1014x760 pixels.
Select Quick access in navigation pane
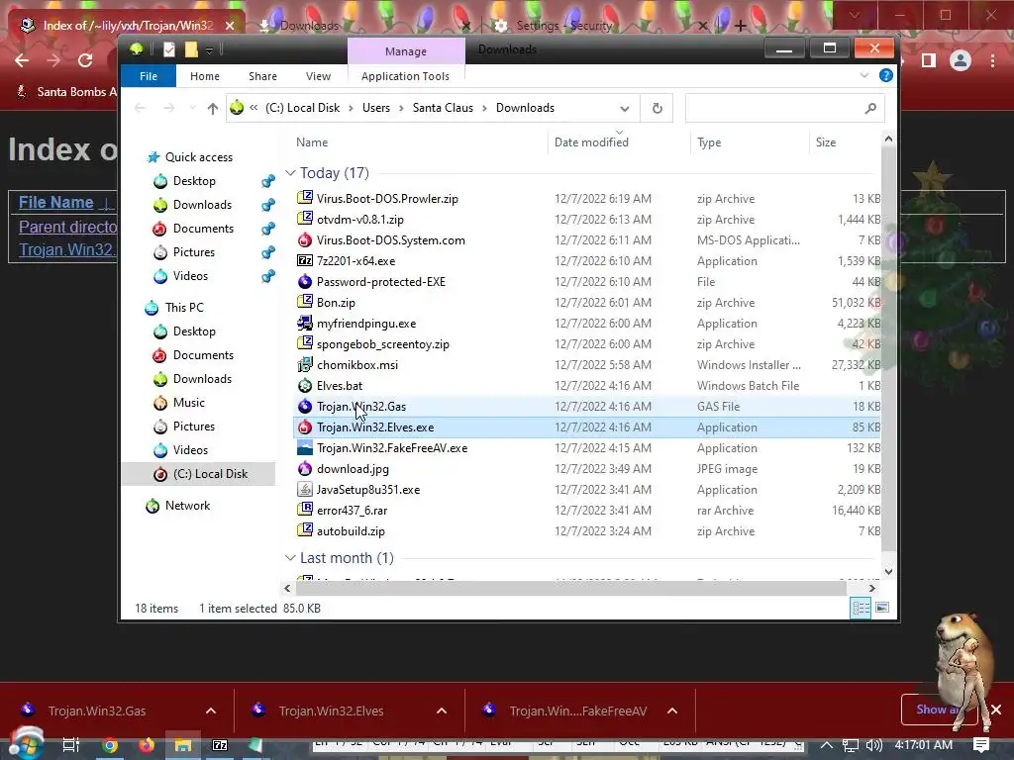(198, 157)
